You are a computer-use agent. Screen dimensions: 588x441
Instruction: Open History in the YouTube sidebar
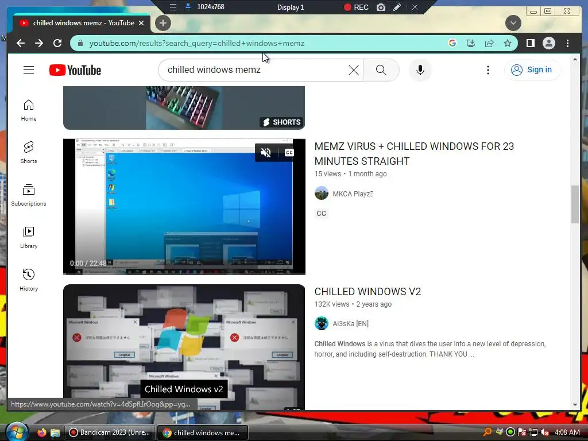tap(29, 280)
